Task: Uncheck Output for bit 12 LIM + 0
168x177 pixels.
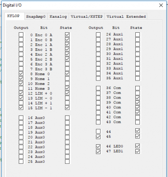Action: pyautogui.click(x=21, y=93)
